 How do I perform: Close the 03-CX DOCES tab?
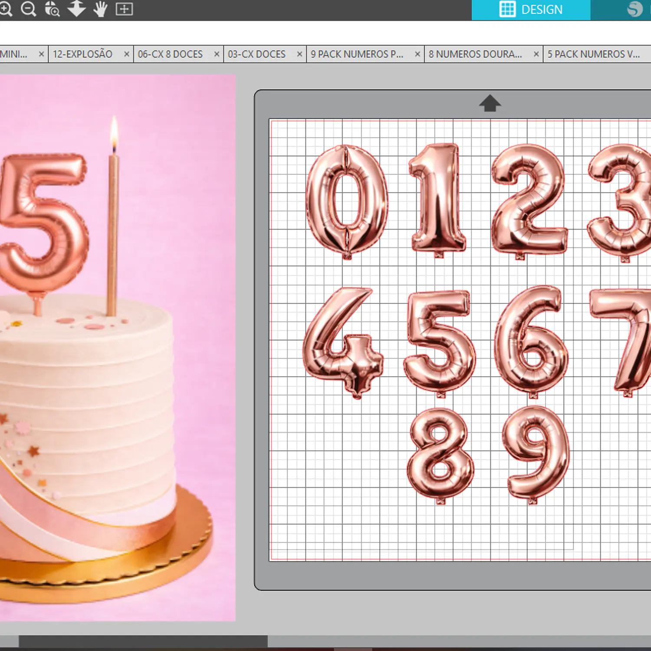point(299,54)
